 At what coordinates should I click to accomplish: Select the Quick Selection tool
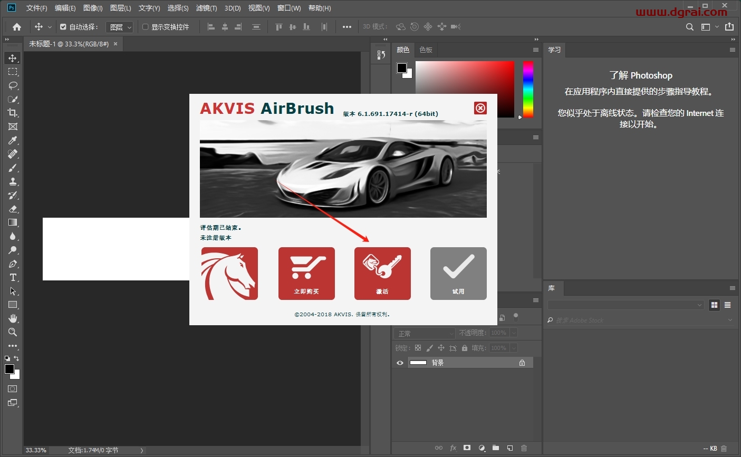pos(13,99)
